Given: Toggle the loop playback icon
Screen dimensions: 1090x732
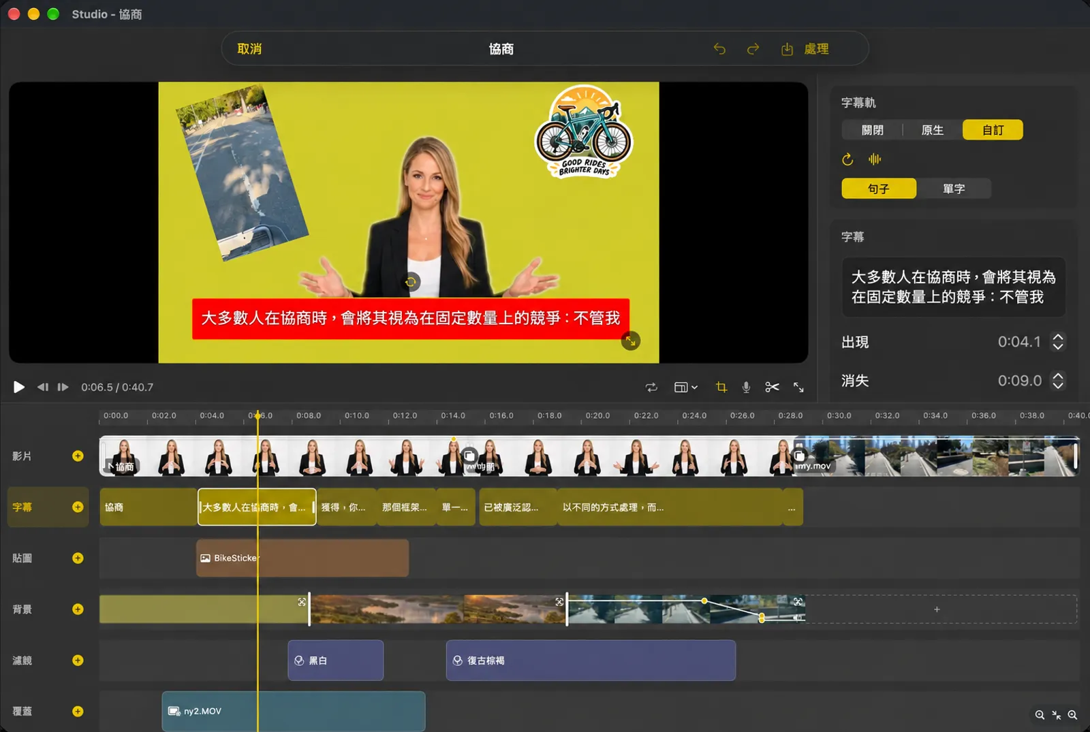Looking at the screenshot, I should [x=651, y=387].
